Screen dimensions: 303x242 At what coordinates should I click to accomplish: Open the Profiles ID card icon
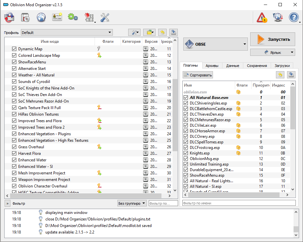point(57,17)
